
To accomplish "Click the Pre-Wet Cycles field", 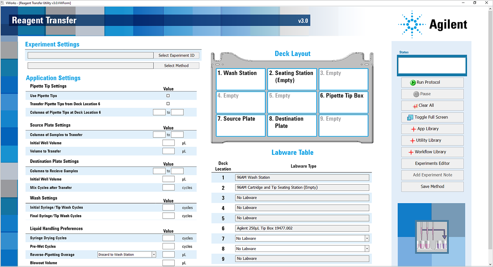I will (x=168, y=246).
